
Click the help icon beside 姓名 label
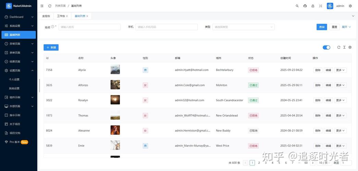point(53,27)
